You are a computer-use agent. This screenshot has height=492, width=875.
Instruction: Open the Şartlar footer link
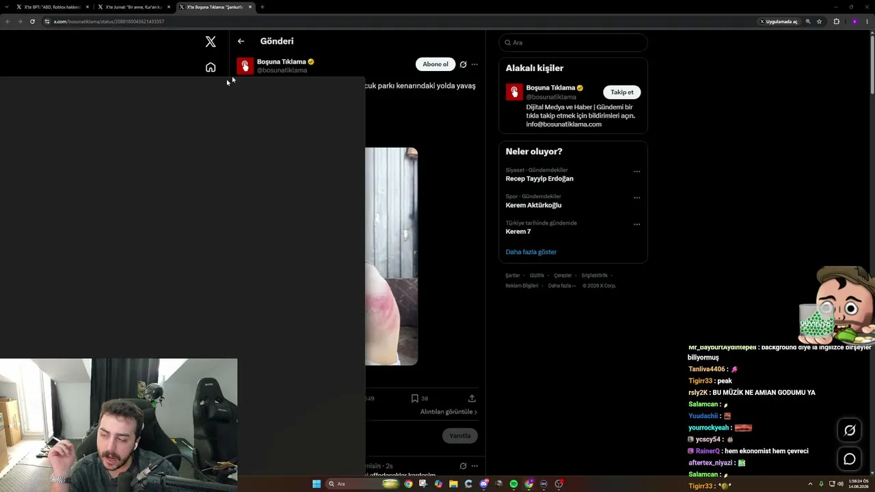(x=513, y=275)
